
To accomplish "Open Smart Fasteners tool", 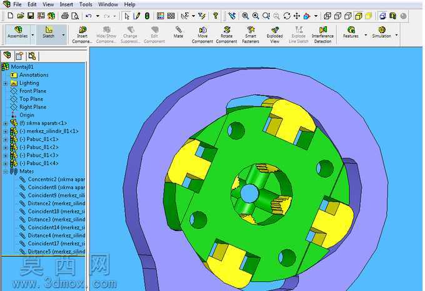I will (251, 34).
